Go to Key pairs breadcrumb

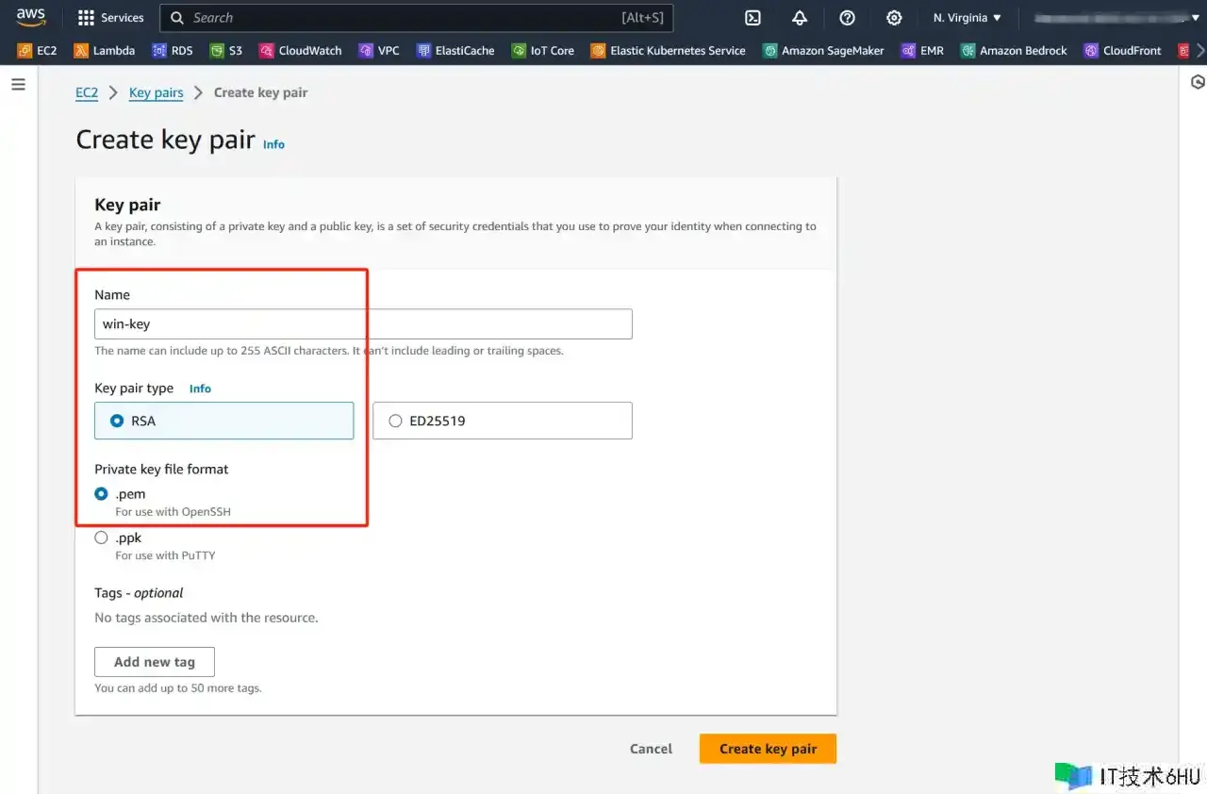[x=156, y=92]
